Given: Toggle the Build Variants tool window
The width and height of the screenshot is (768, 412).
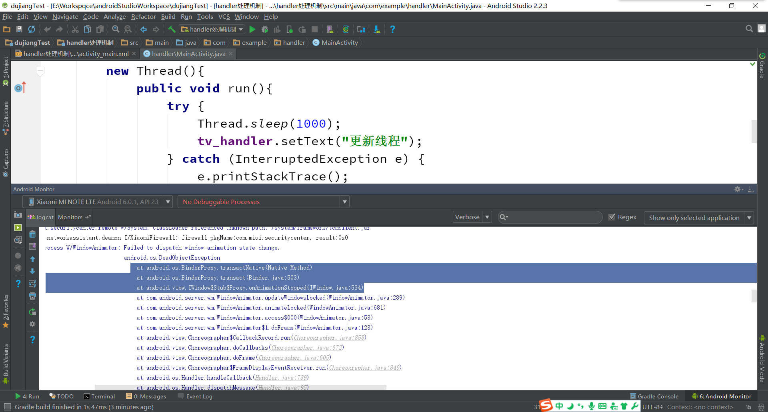Looking at the screenshot, I should pos(6,364).
